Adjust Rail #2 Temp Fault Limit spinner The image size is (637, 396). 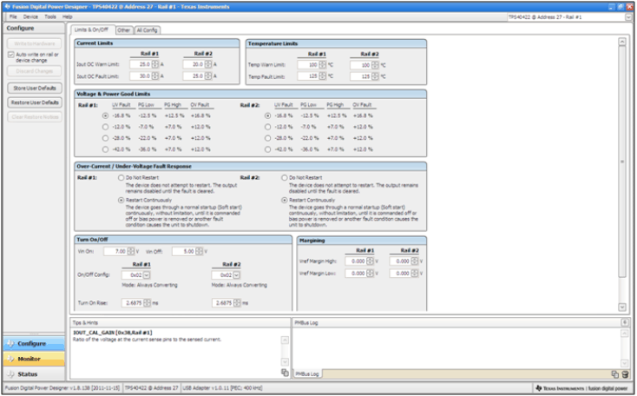click(x=375, y=76)
